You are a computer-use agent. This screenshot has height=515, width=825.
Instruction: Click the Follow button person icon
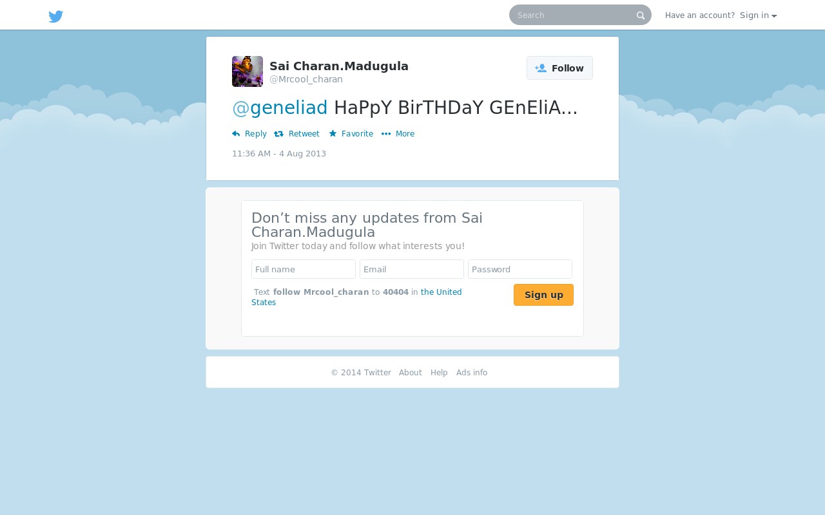point(541,68)
